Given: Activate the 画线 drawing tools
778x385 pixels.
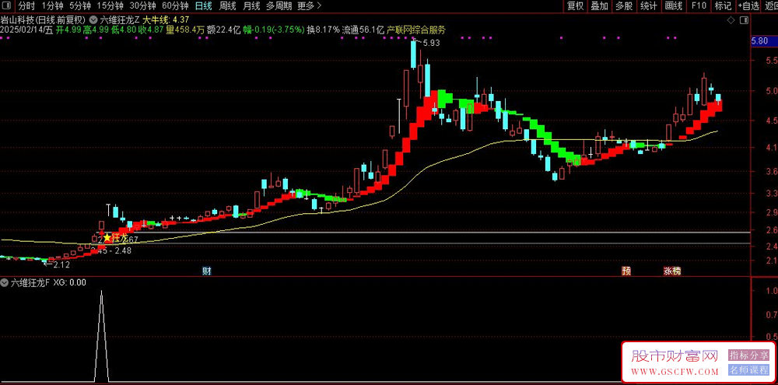Looking at the screenshot, I should (x=674, y=6).
